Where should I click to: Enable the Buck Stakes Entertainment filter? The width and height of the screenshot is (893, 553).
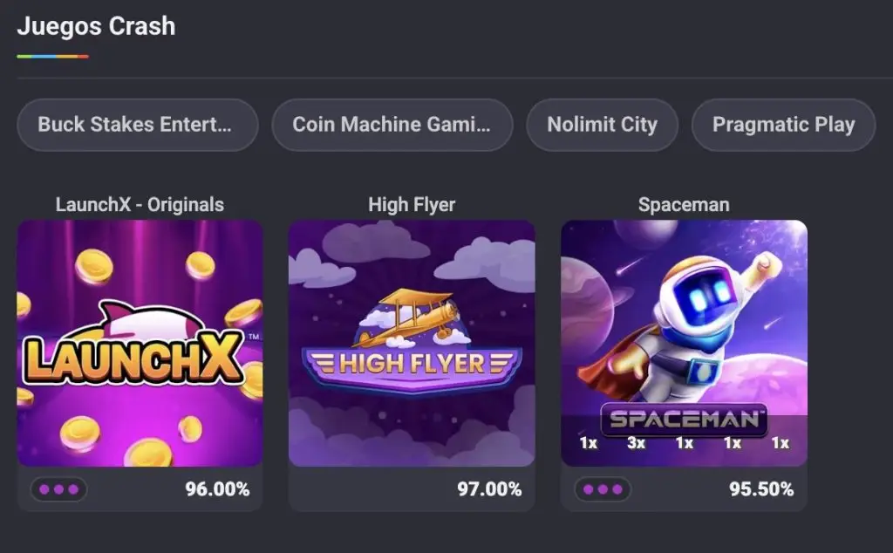[x=137, y=125]
